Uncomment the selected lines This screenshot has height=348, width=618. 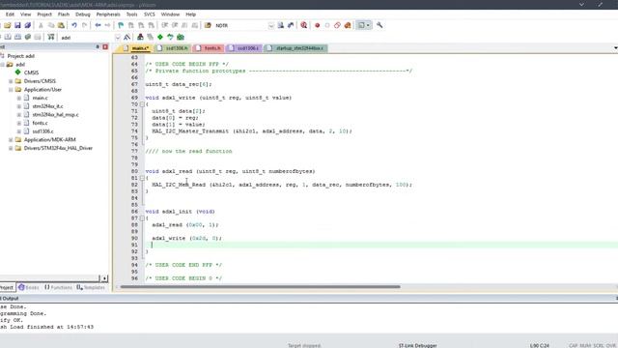[x=195, y=25]
